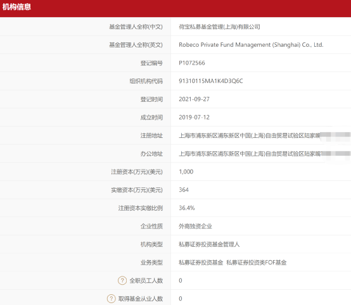Click paid-in ratio value 36.4%
351x305 pixels.
pyautogui.click(x=187, y=208)
